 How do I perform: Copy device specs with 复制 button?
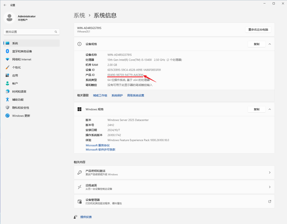(x=256, y=44)
